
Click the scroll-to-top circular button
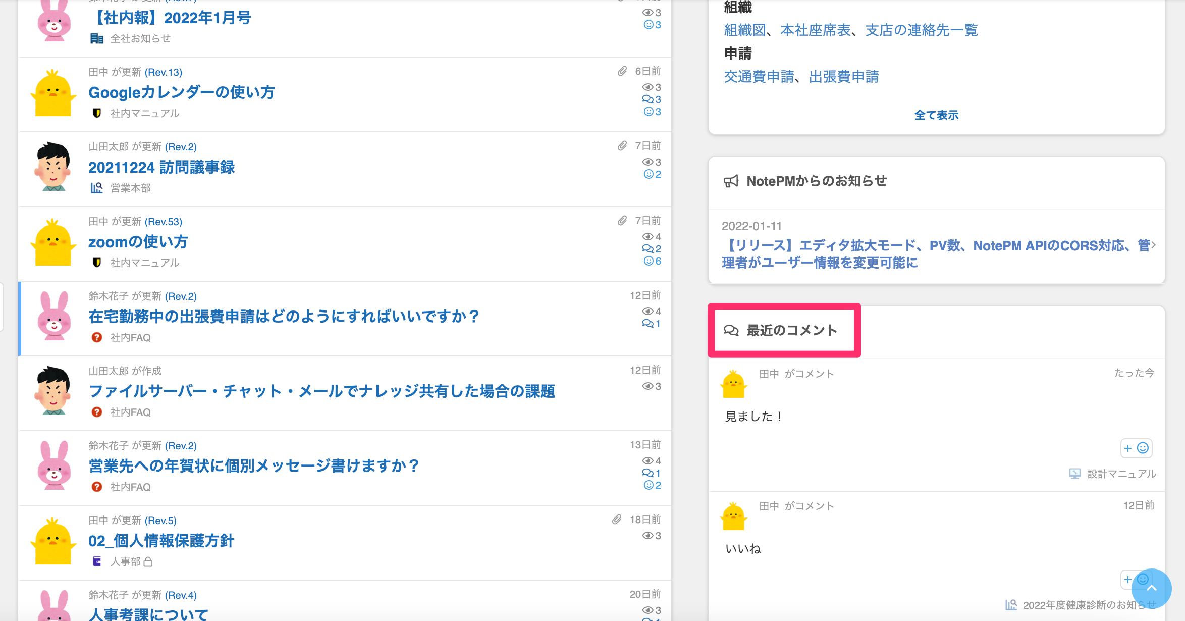(1152, 588)
